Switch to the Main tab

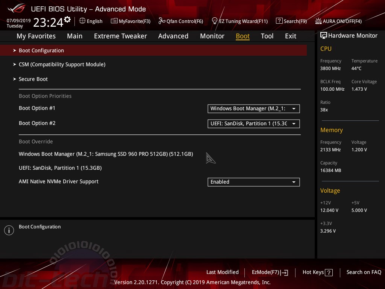pos(75,36)
